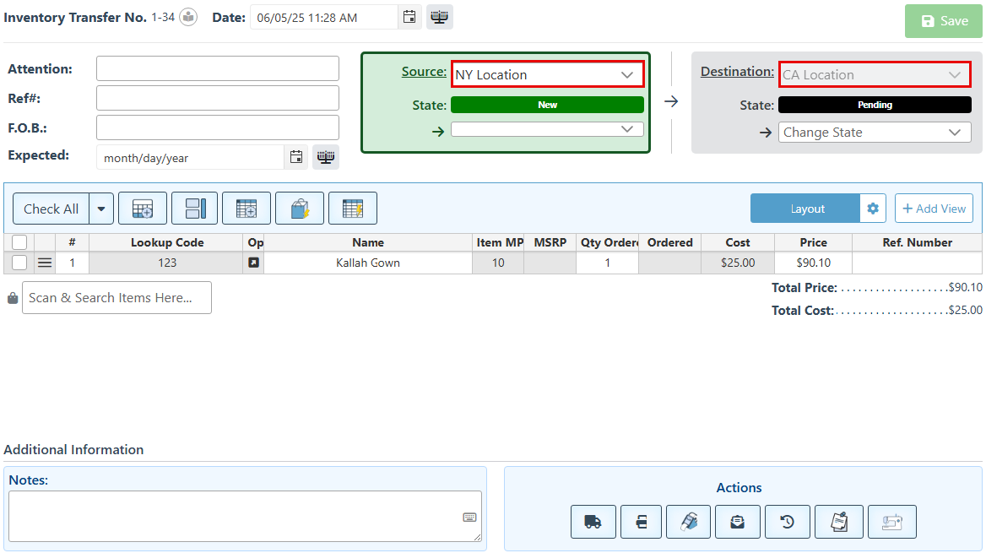This screenshot has width=986, height=553.
Task: Click the Lookup Code column header
Action: coord(166,242)
